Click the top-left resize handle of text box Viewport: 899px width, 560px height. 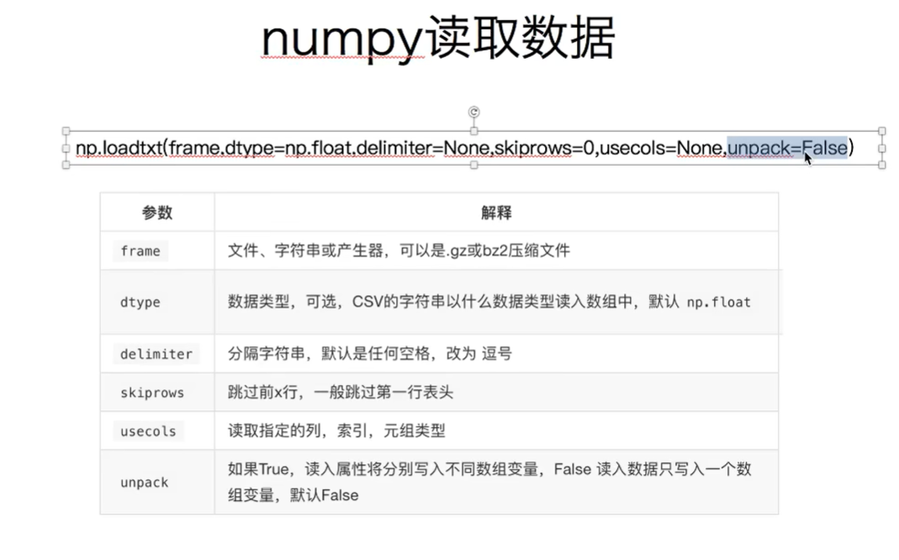(x=66, y=131)
